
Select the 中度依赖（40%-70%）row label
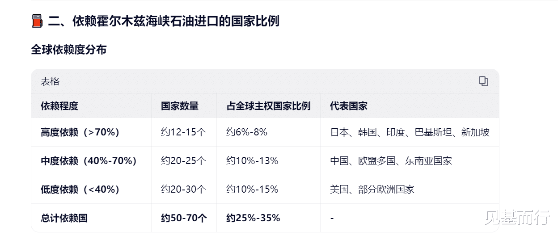pos(89,161)
